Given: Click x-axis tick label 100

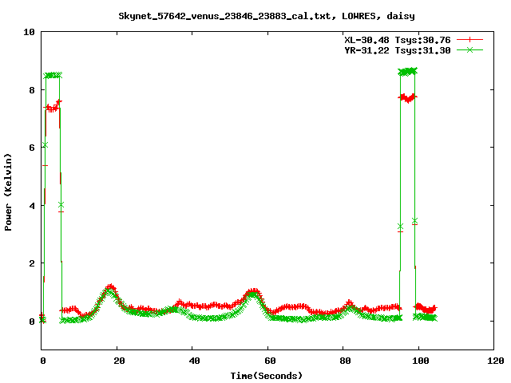Looking at the screenshot, I should (421, 361).
